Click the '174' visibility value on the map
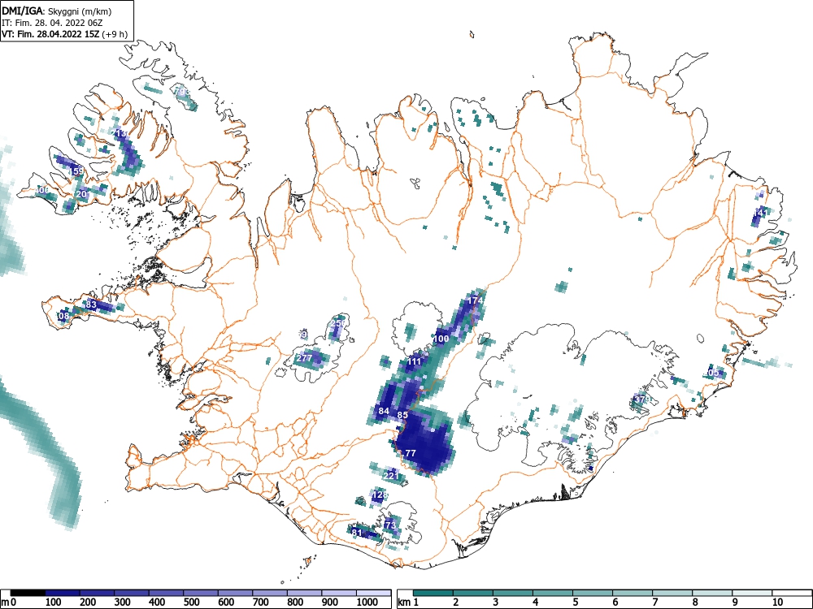813x609 pixels. coord(476,300)
